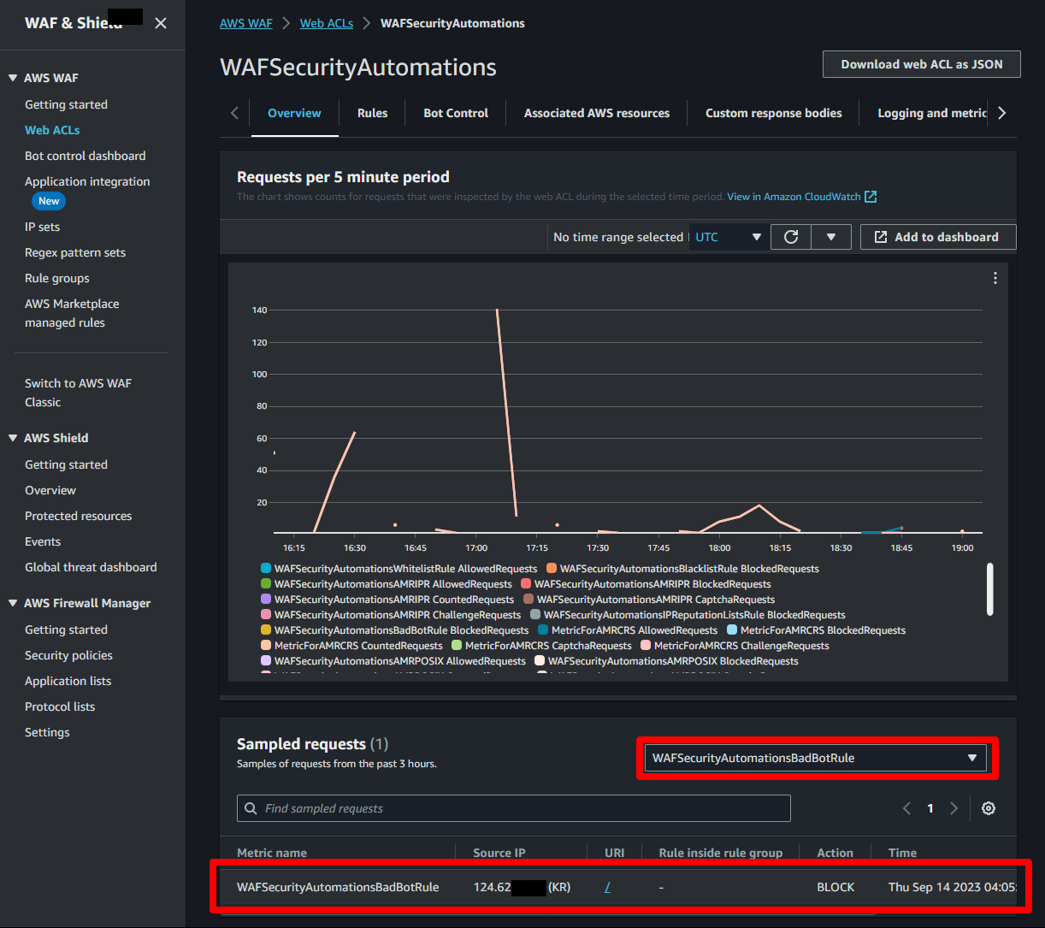The image size is (1045, 928).
Task: Sort by Source IP column header
Action: point(499,853)
